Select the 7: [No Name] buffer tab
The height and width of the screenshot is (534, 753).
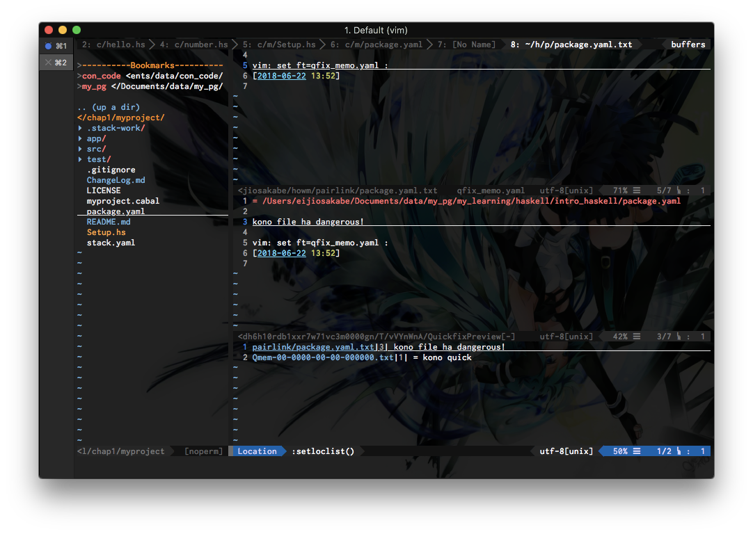[x=466, y=44]
